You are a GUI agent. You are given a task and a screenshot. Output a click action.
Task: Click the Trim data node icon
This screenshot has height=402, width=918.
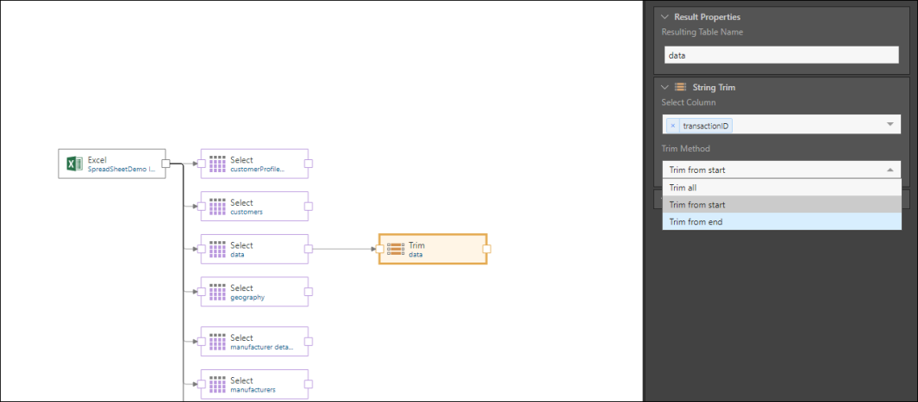(396, 249)
